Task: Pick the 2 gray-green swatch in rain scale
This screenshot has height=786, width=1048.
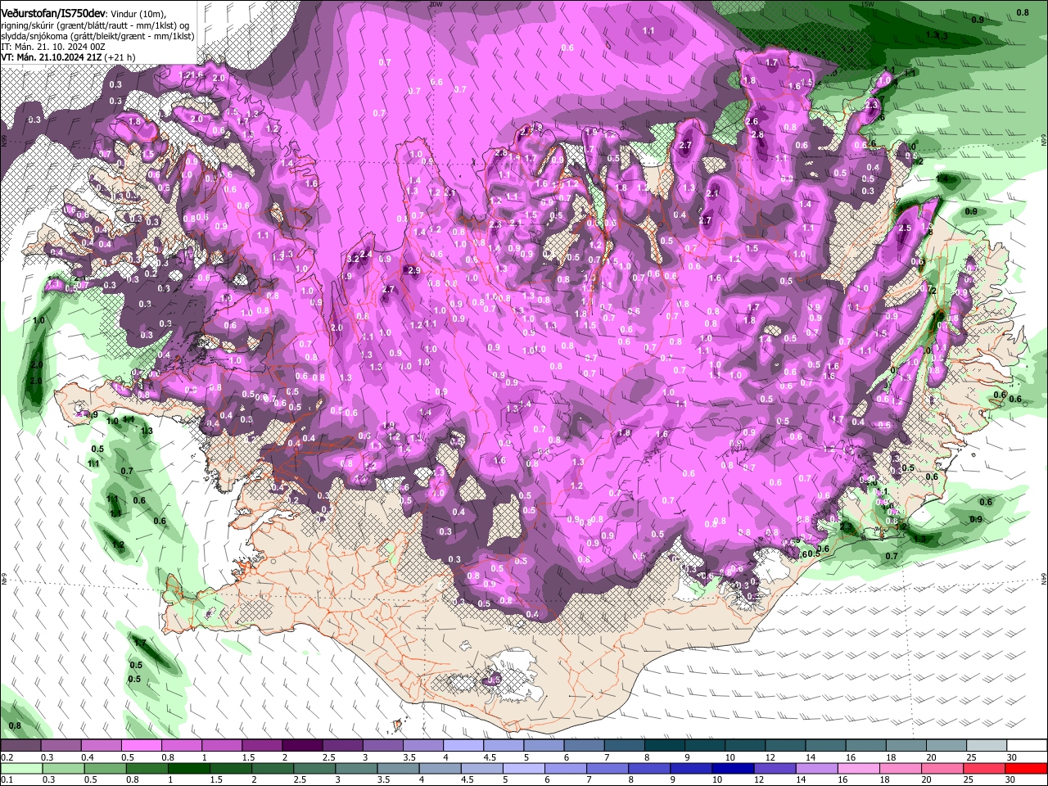Action: click(273, 769)
